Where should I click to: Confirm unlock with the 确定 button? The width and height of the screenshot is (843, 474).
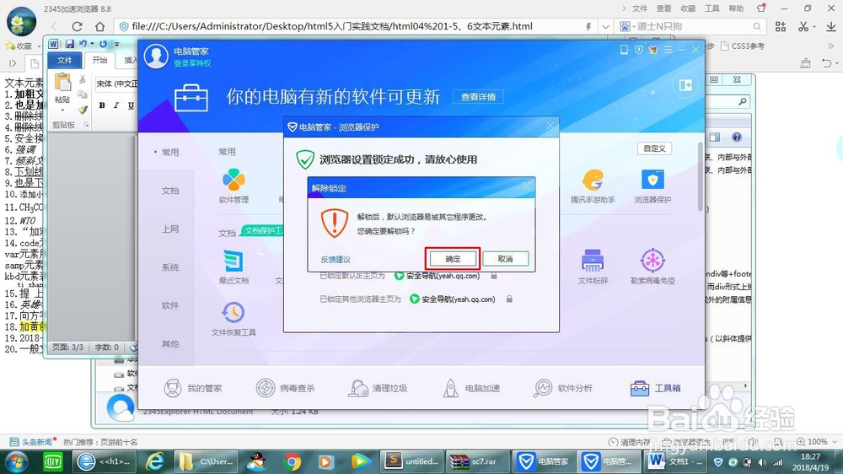click(x=452, y=259)
